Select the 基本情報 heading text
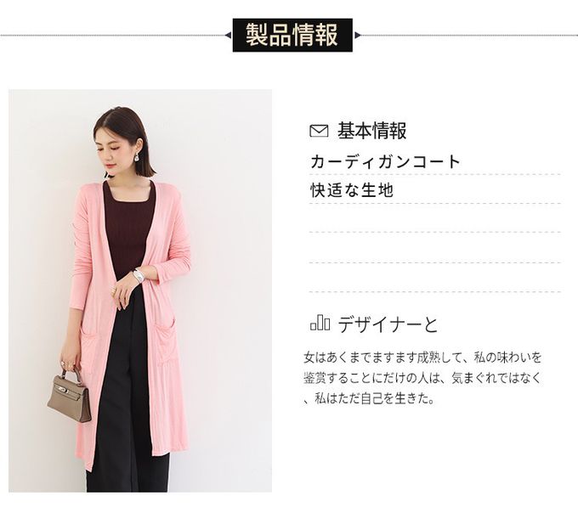Screen dimensions: 578x507 tap(372, 131)
